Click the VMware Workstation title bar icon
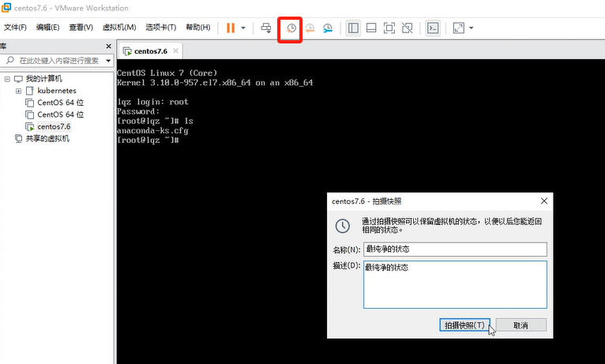Viewport: 605px width, 364px height. (x=6, y=7)
